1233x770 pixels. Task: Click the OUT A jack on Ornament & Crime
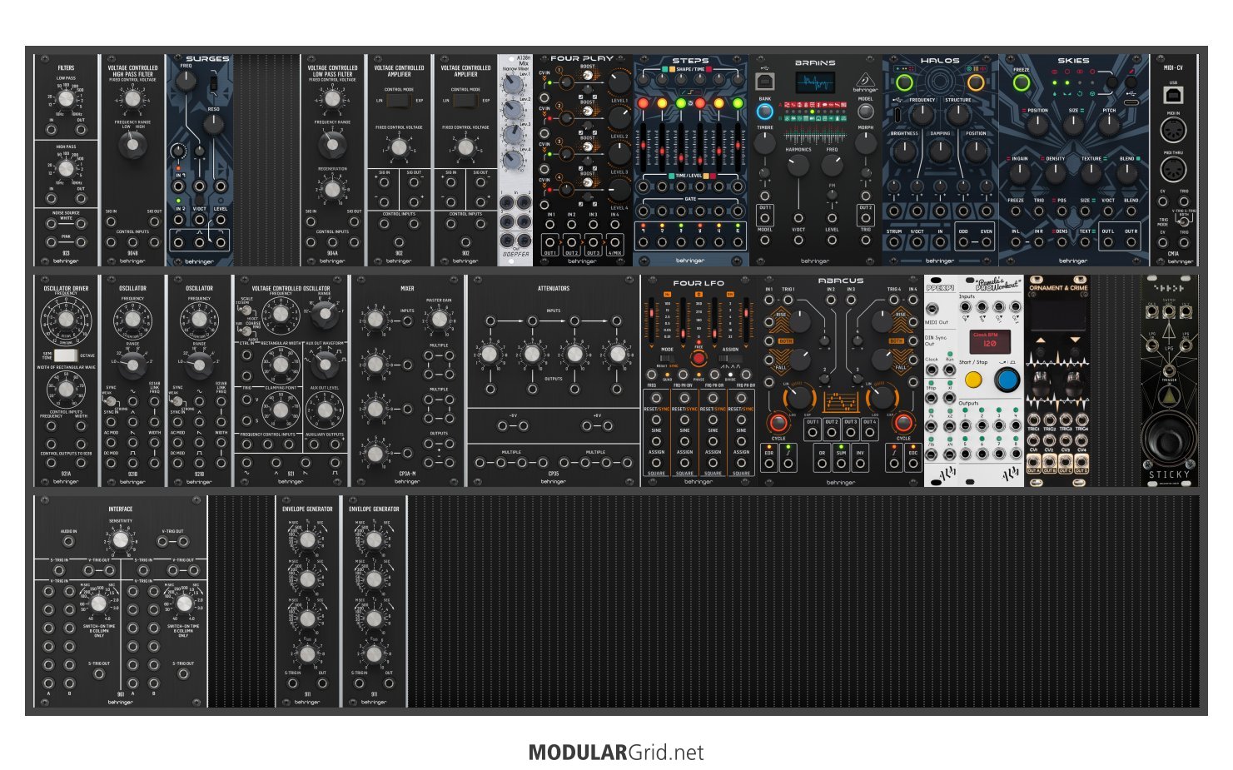click(1033, 460)
